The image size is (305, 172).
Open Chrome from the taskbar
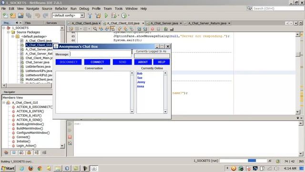pyautogui.click(x=40, y=168)
